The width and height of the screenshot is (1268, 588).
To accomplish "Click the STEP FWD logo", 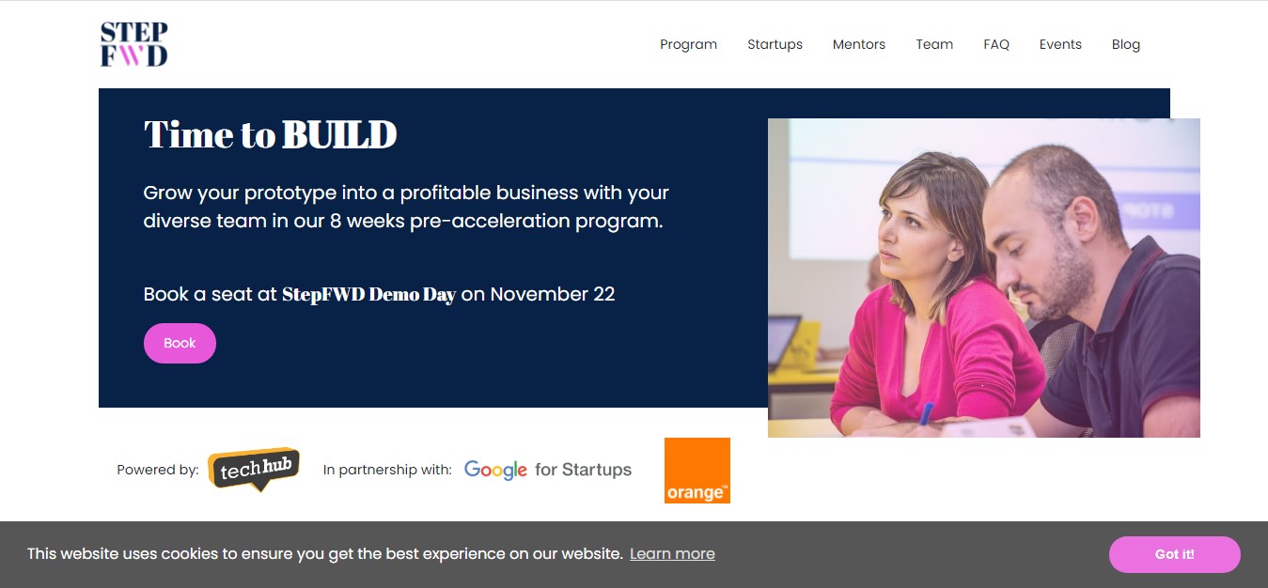I will tap(133, 44).
